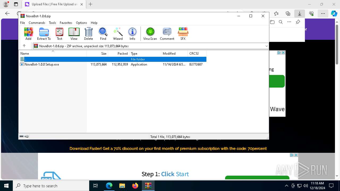This screenshot has height=191, width=340.
Task: Select the parent folder '..' row
Action: click(x=113, y=59)
